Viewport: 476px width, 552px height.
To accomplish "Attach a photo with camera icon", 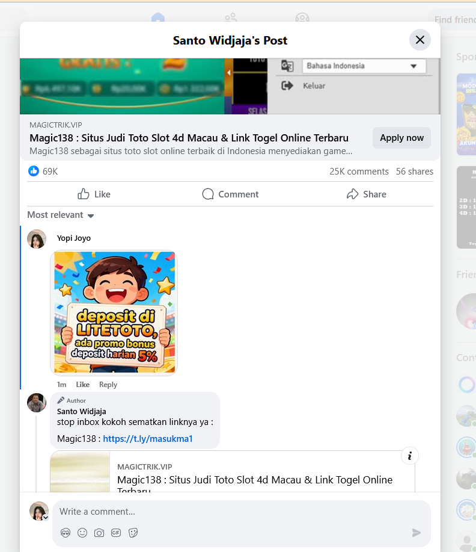I will (99, 533).
